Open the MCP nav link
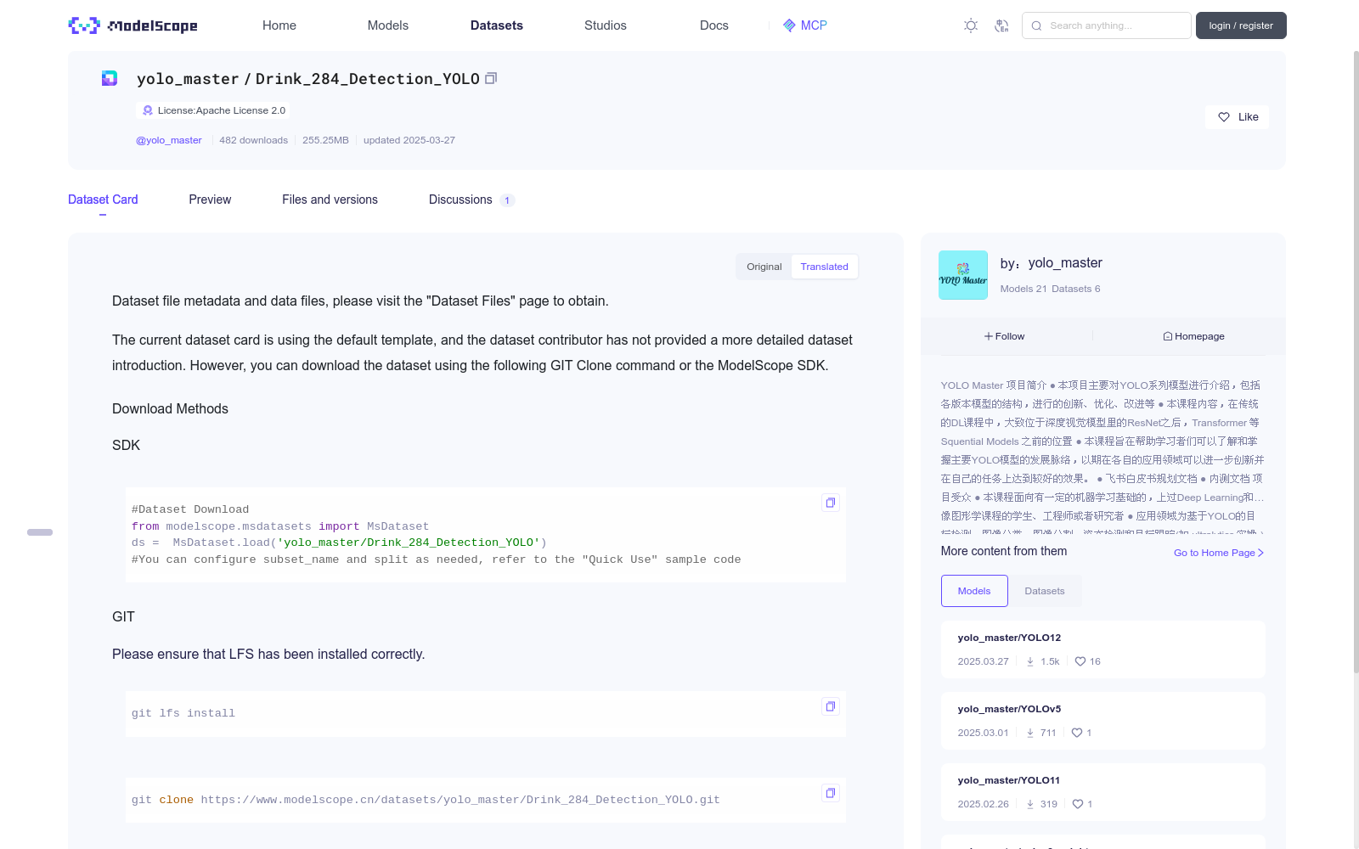Viewport: 1359px width, 849px height. (805, 25)
